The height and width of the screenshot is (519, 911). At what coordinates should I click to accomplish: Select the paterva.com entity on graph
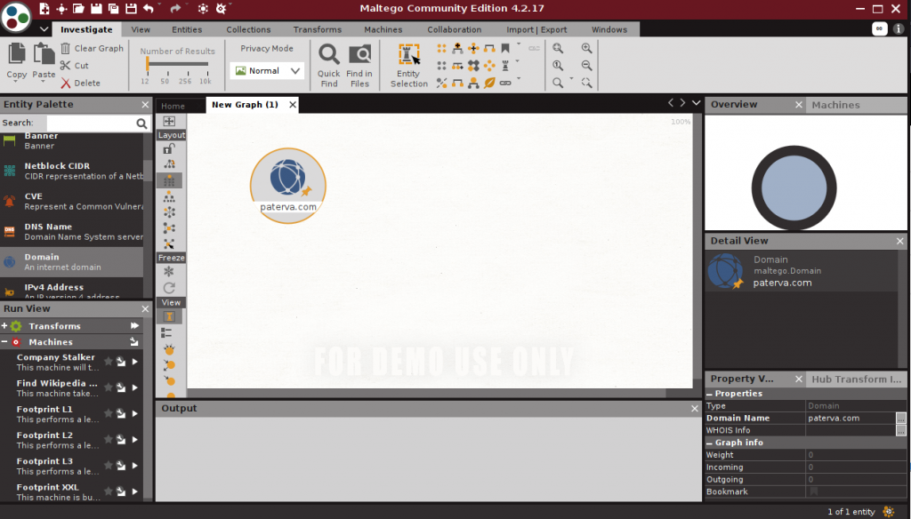pos(288,186)
